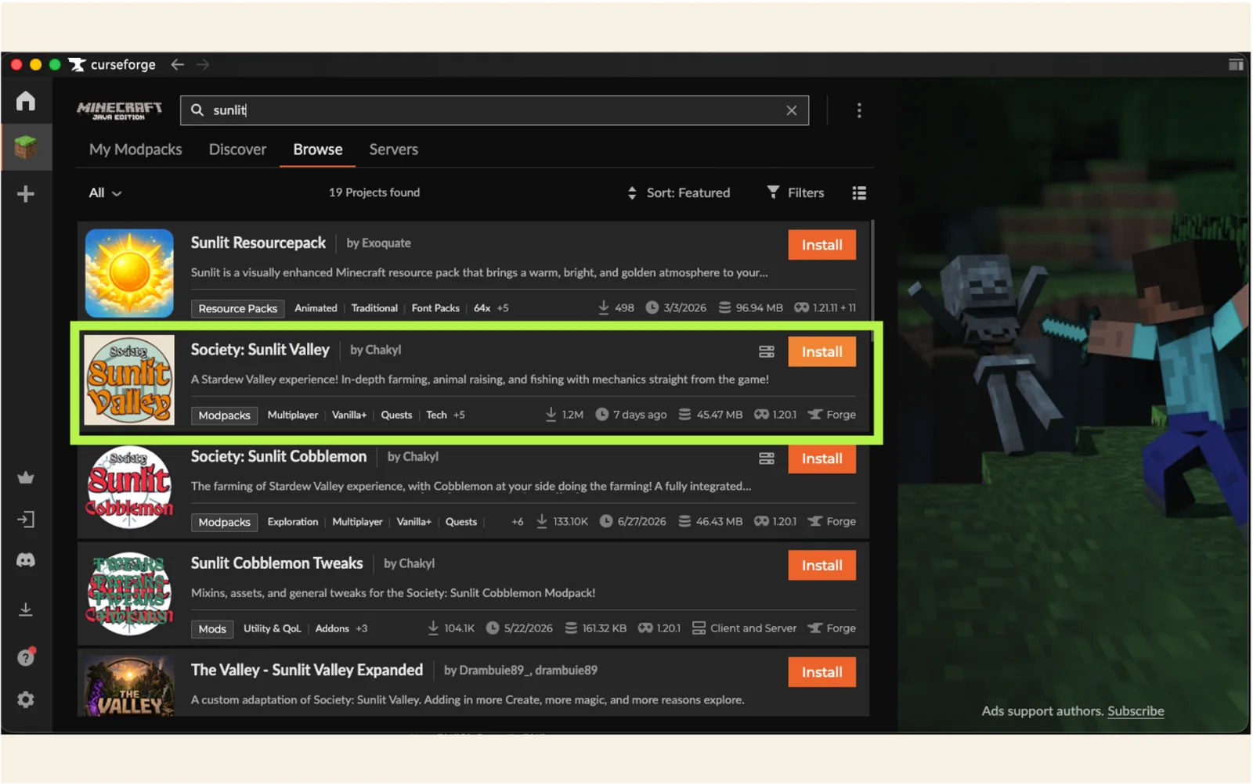This screenshot has height=784, width=1253.
Task: Toggle the side panel icon in title bar
Action: click(x=1236, y=64)
